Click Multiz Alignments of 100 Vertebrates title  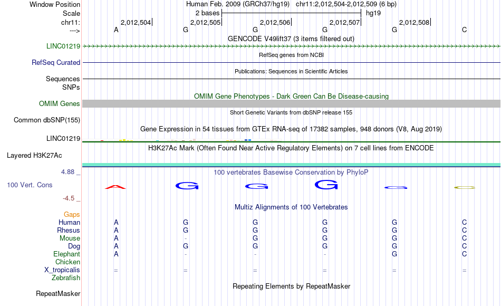click(291, 207)
